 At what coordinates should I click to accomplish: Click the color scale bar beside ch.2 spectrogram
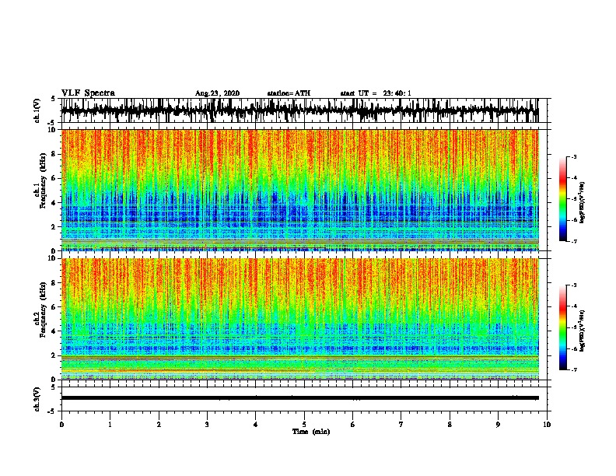562,327
